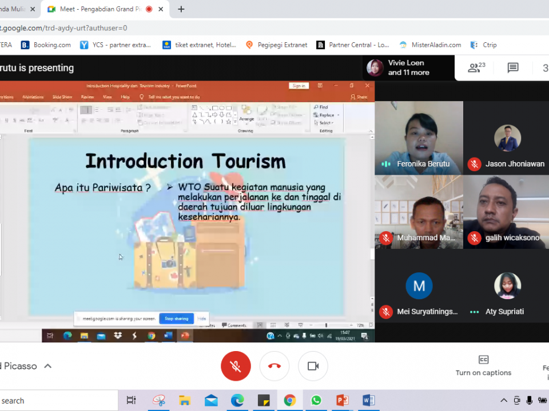Open WhatsApp from the taskbar
This screenshot has width=549, height=411.
pyautogui.click(x=316, y=401)
